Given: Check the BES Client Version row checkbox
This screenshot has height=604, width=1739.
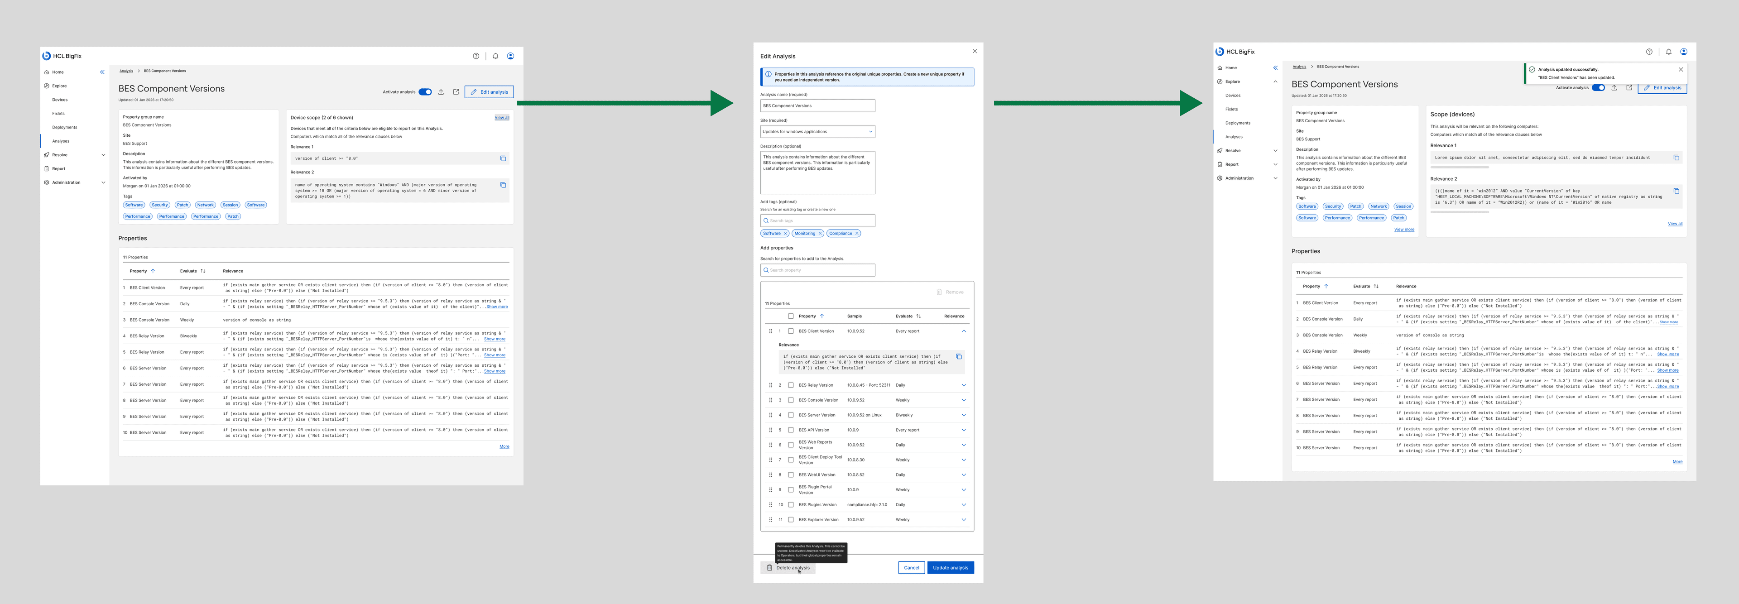Looking at the screenshot, I should click(x=791, y=331).
